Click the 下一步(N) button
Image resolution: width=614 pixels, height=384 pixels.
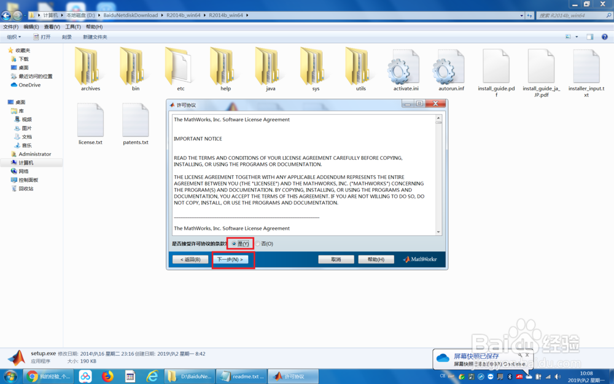230,259
